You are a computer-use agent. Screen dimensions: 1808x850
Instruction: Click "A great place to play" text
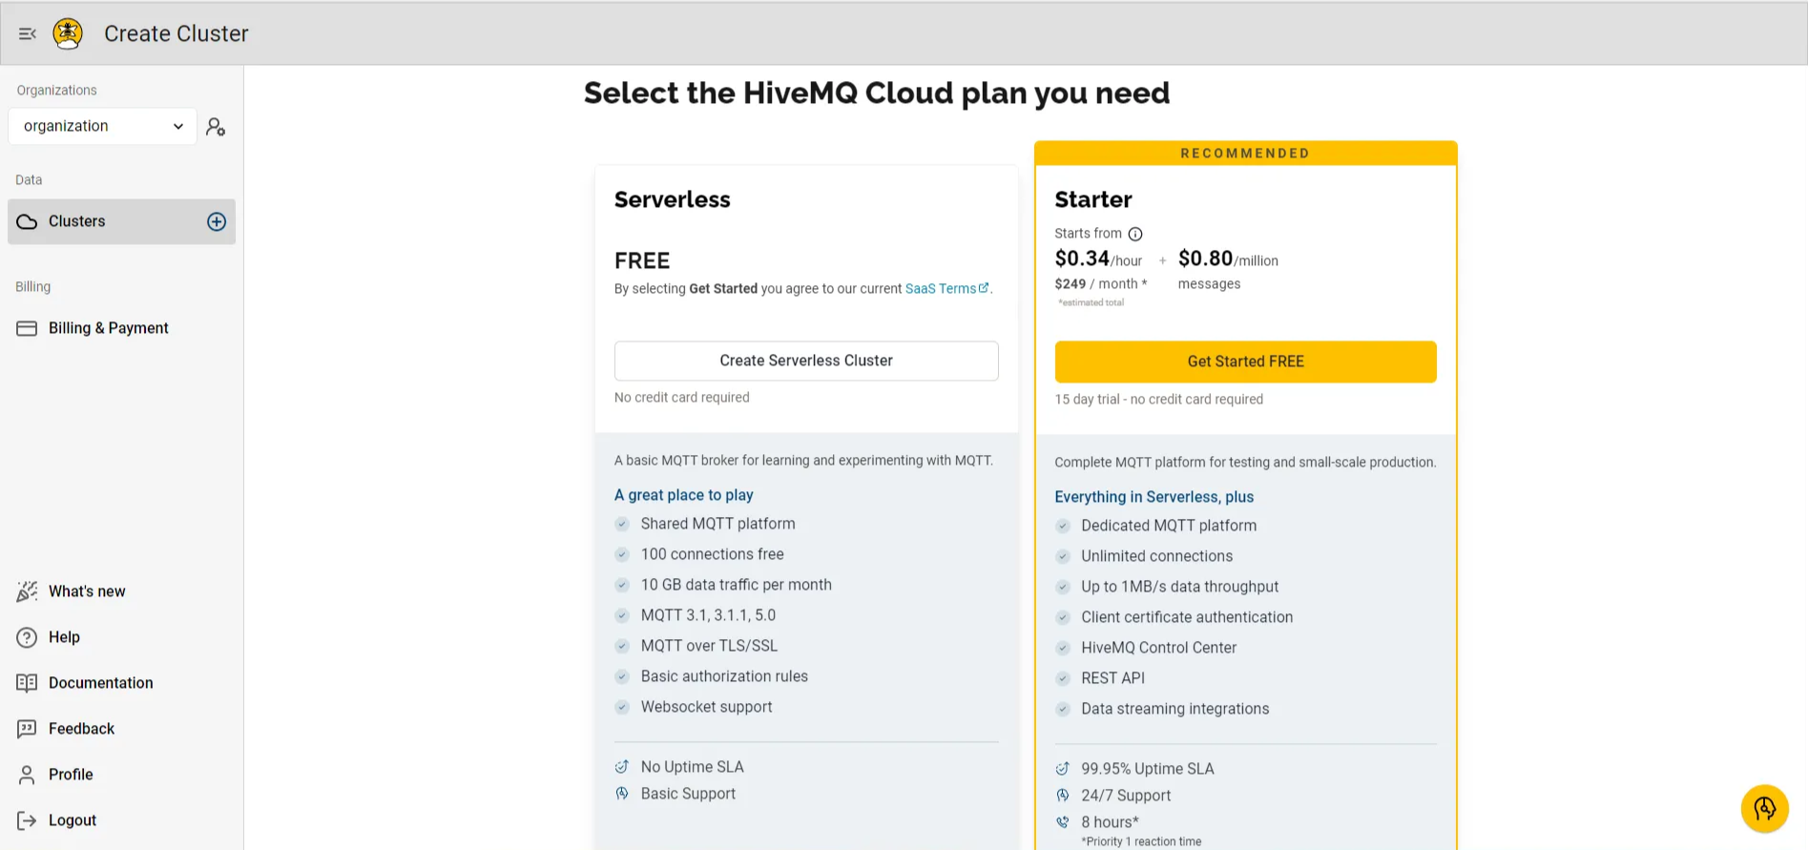click(x=683, y=495)
